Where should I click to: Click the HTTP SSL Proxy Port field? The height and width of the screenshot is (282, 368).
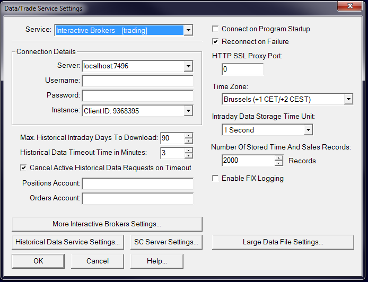[242, 69]
